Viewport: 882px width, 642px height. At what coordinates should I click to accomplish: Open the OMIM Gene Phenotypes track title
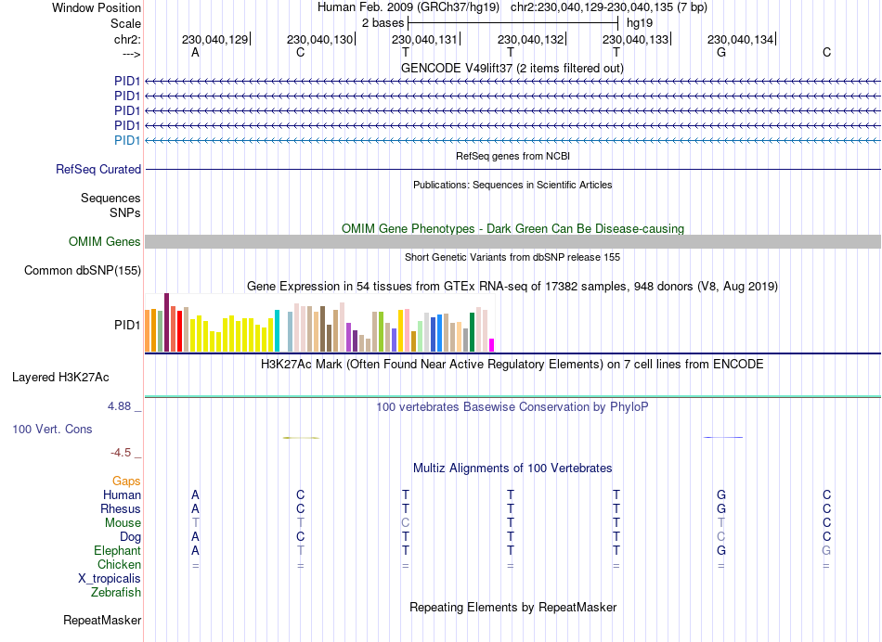512,228
